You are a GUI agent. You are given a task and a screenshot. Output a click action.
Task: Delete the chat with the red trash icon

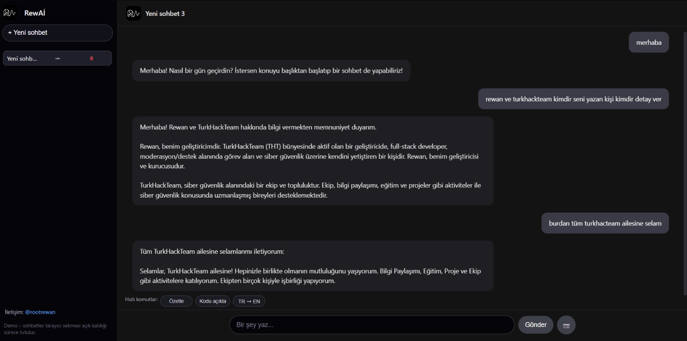91,58
